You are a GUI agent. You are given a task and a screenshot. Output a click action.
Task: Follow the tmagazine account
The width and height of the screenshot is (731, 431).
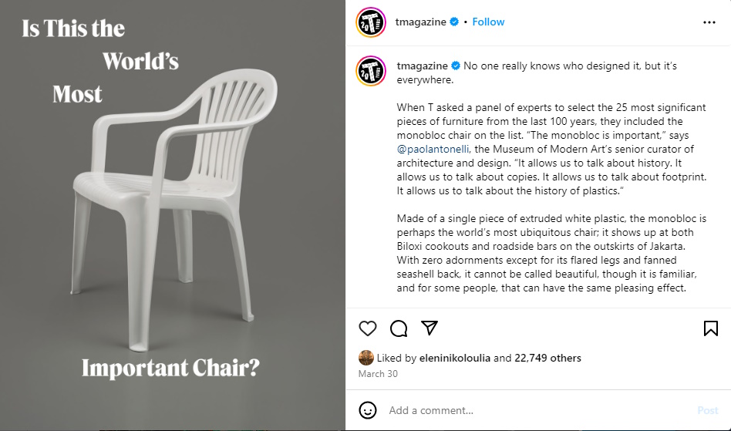(488, 22)
